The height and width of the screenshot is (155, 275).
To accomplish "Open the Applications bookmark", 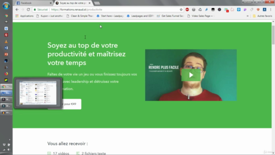I will [24, 16].
